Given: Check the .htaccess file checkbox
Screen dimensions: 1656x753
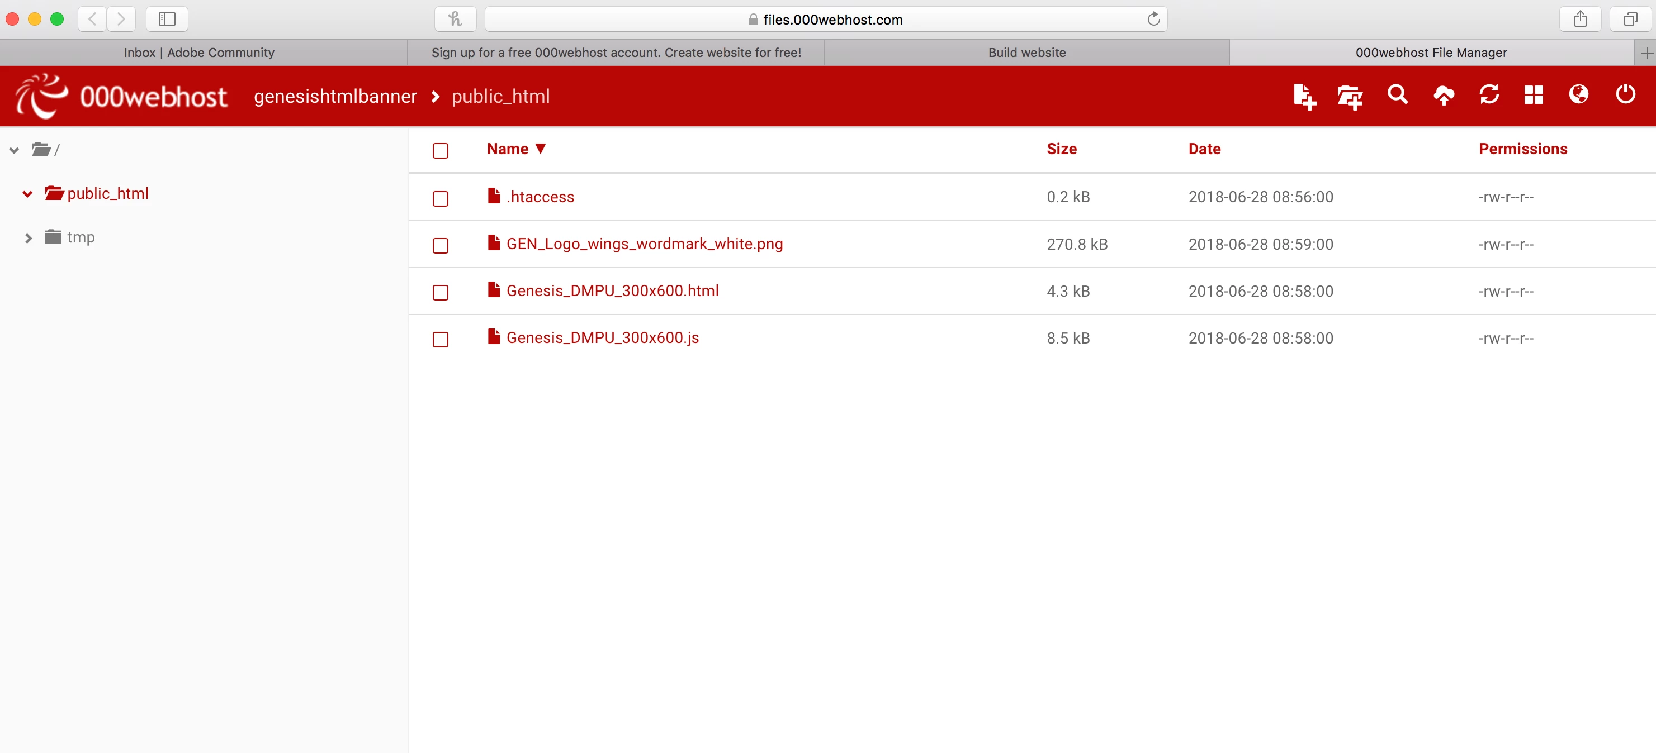Looking at the screenshot, I should tap(441, 198).
